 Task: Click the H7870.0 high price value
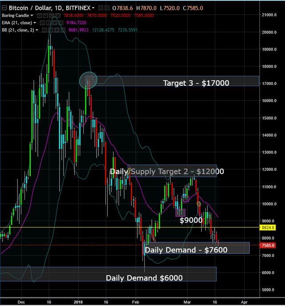pos(147,8)
